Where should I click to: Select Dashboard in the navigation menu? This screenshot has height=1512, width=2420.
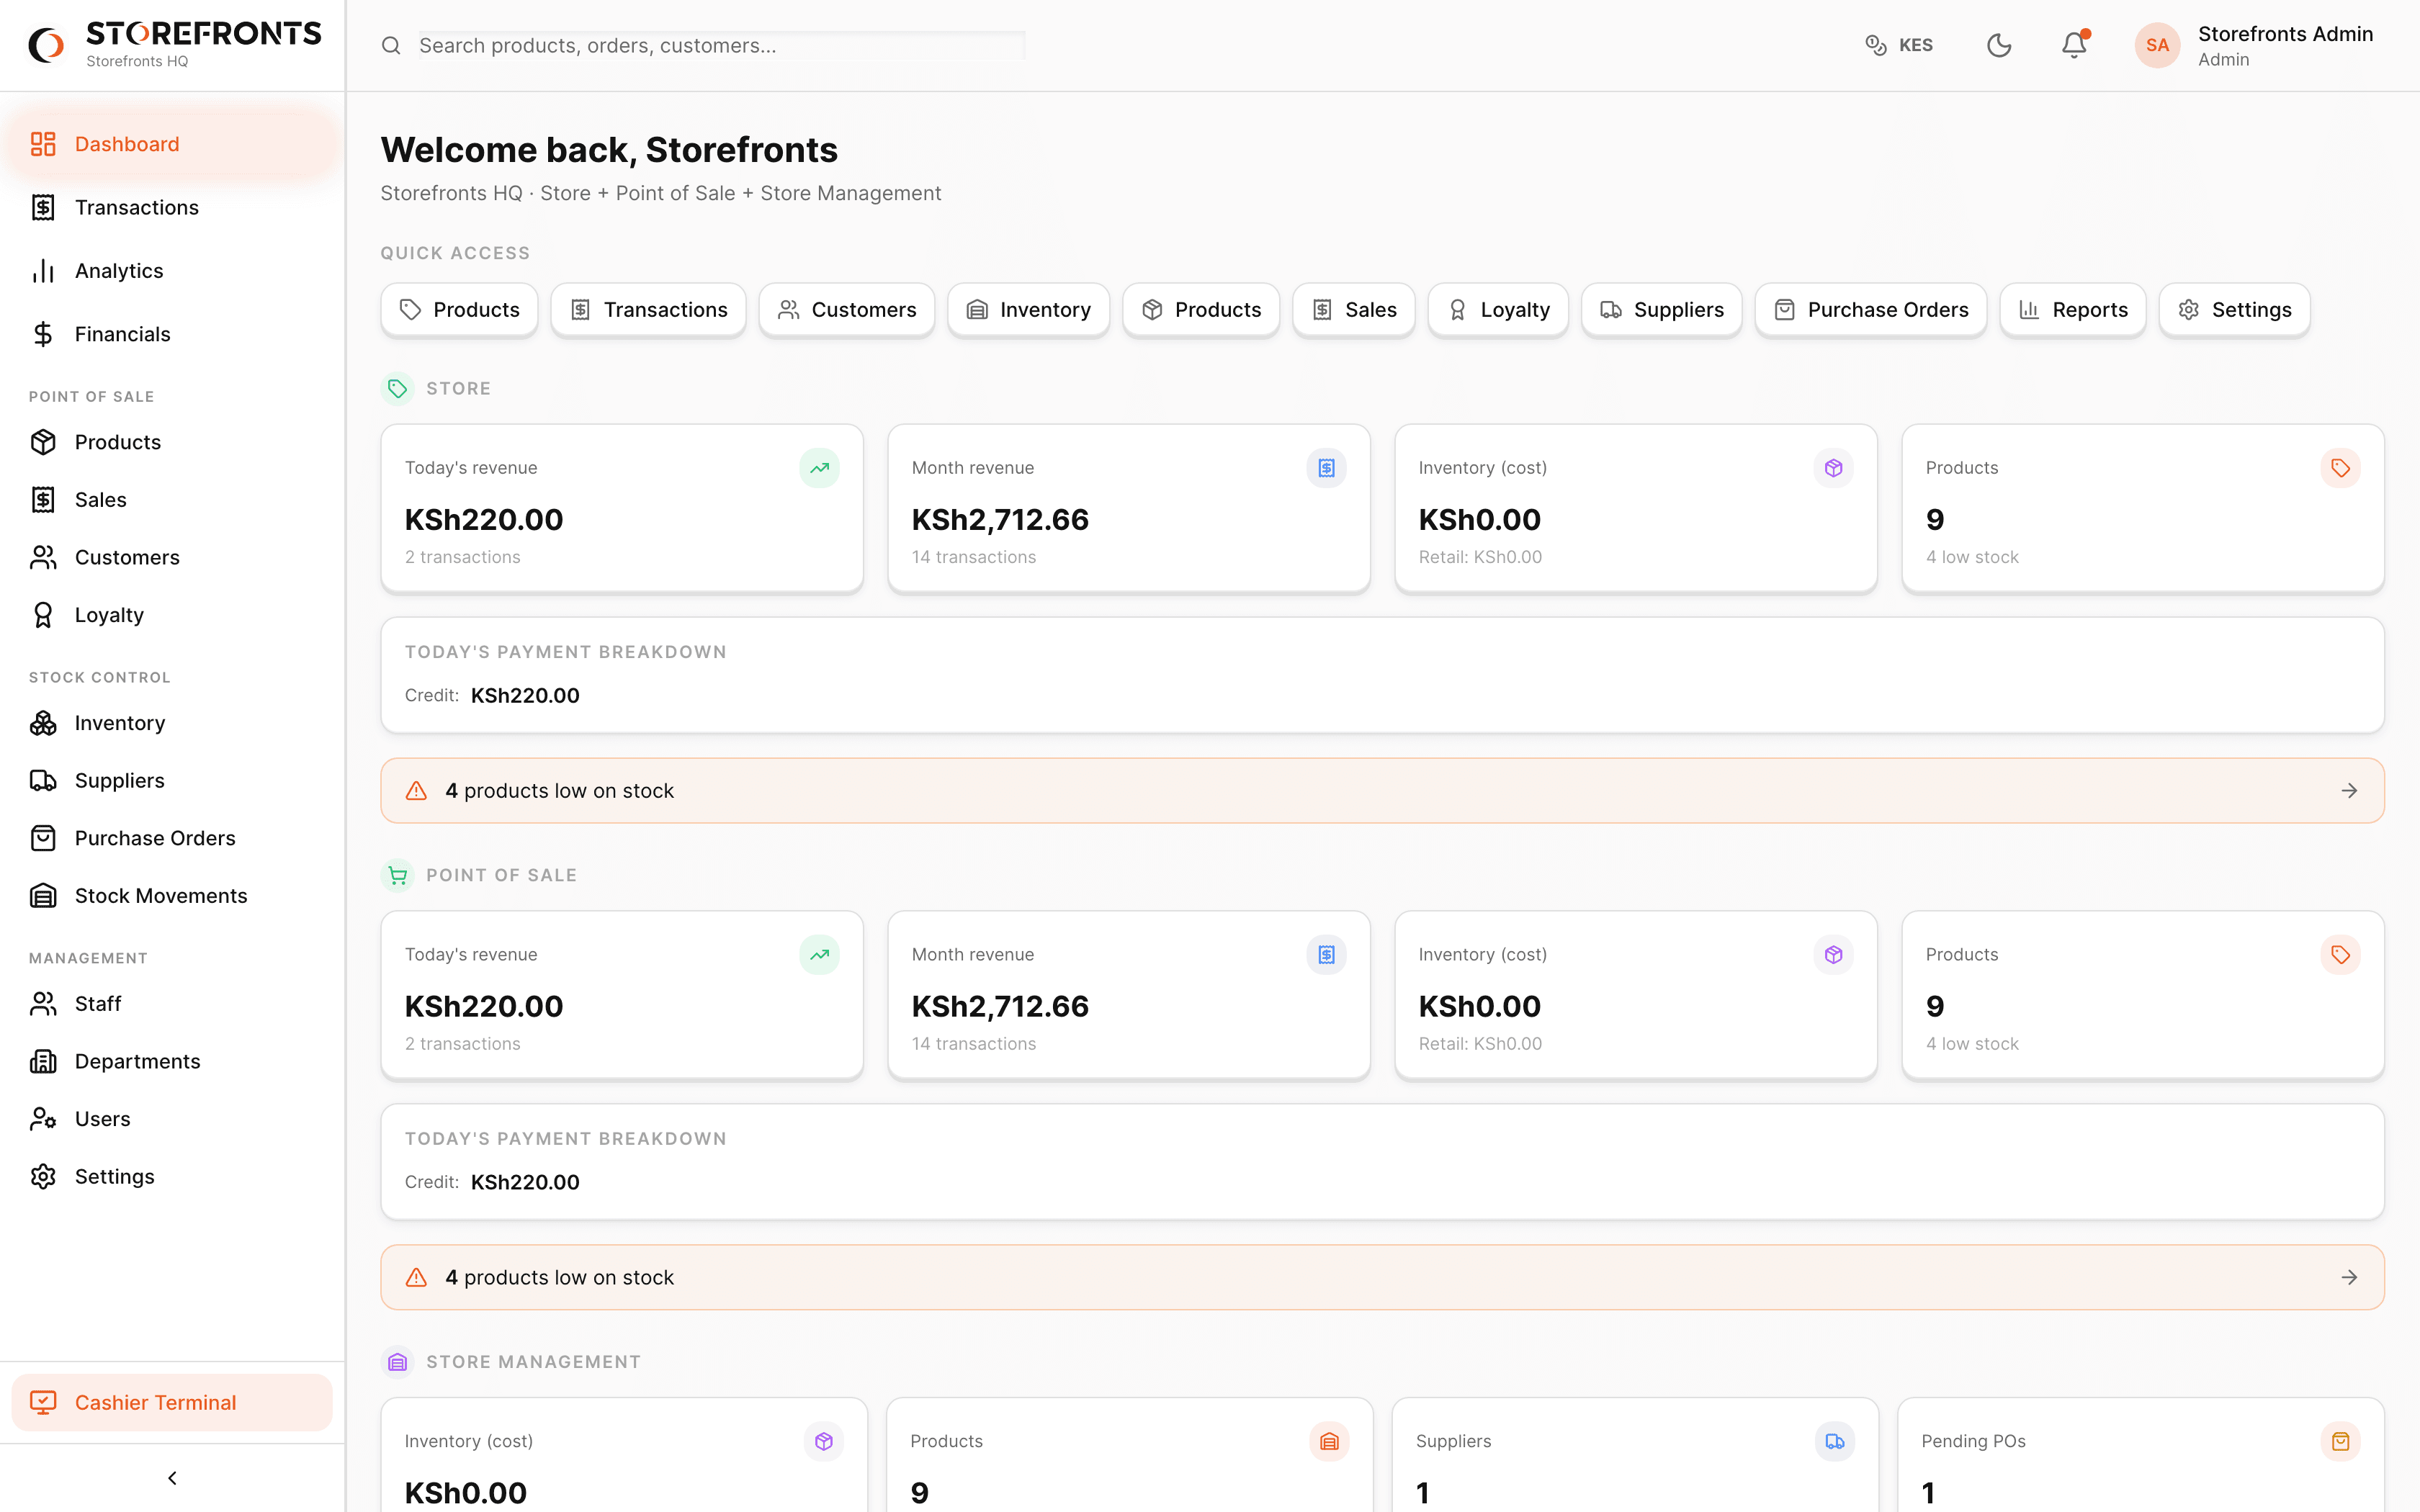(x=126, y=143)
